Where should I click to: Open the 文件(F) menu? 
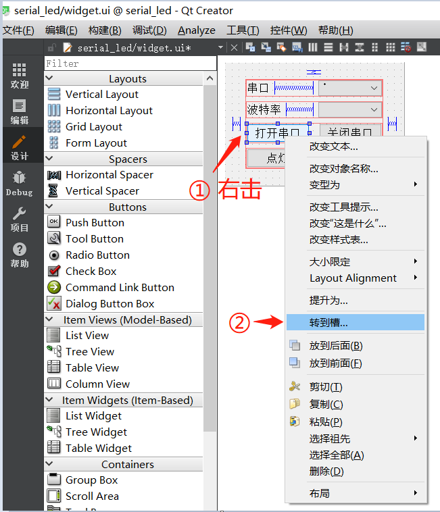click(18, 30)
